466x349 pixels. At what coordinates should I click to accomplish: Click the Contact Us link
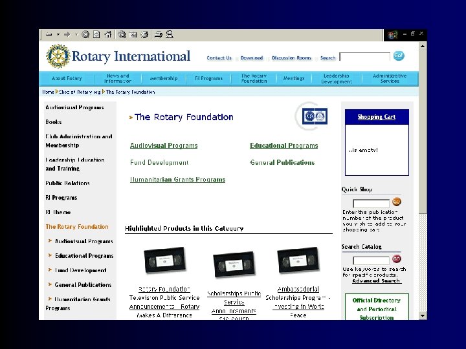pos(219,58)
